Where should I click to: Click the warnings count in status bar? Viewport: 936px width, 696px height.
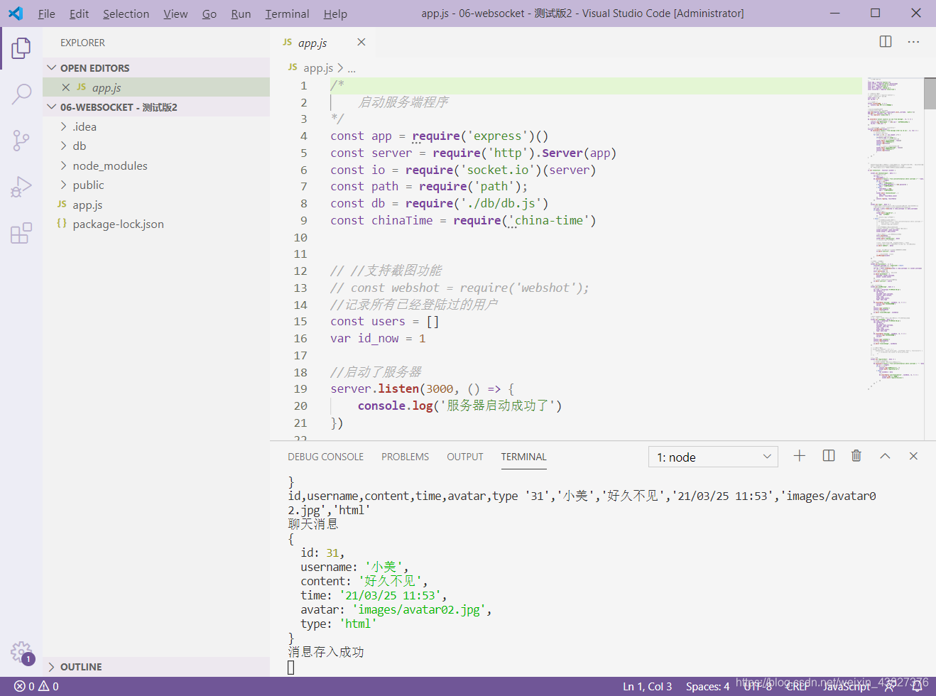(49, 687)
